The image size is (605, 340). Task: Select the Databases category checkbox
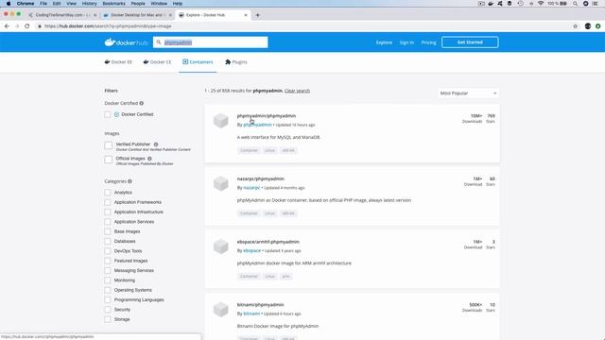108,242
